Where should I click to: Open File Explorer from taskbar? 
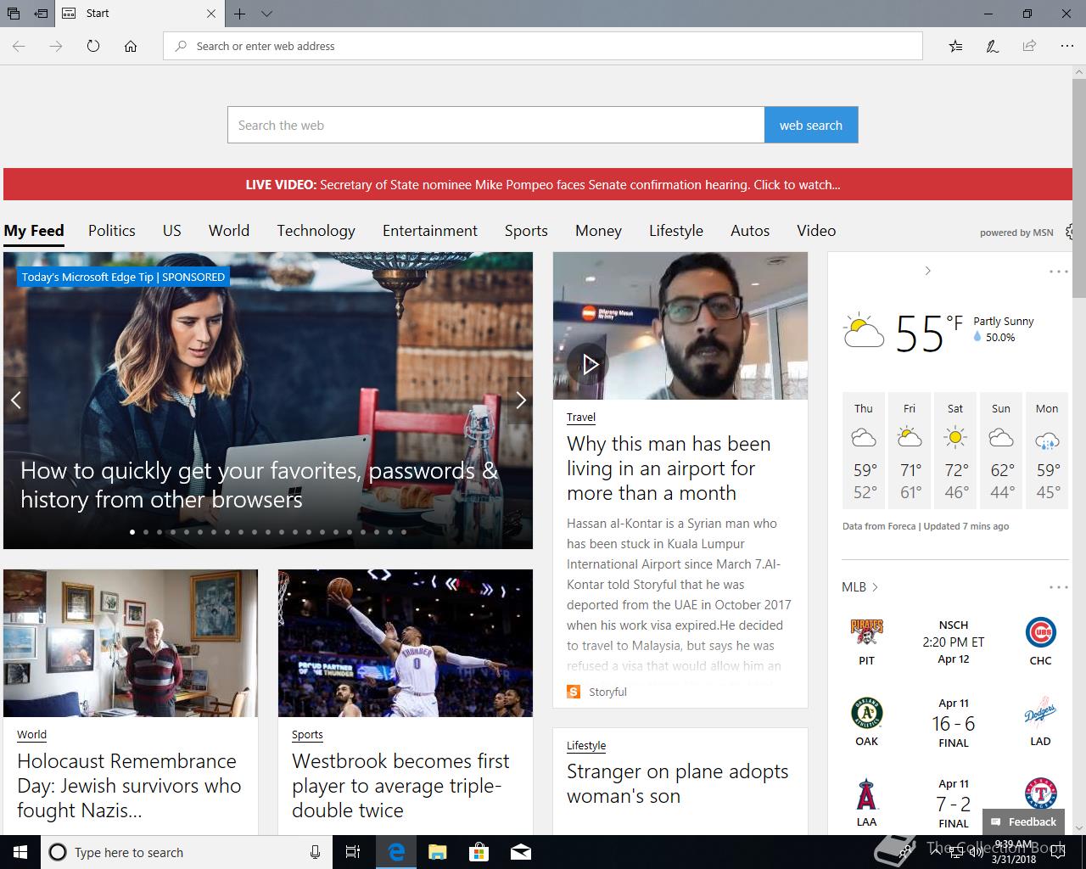point(437,852)
